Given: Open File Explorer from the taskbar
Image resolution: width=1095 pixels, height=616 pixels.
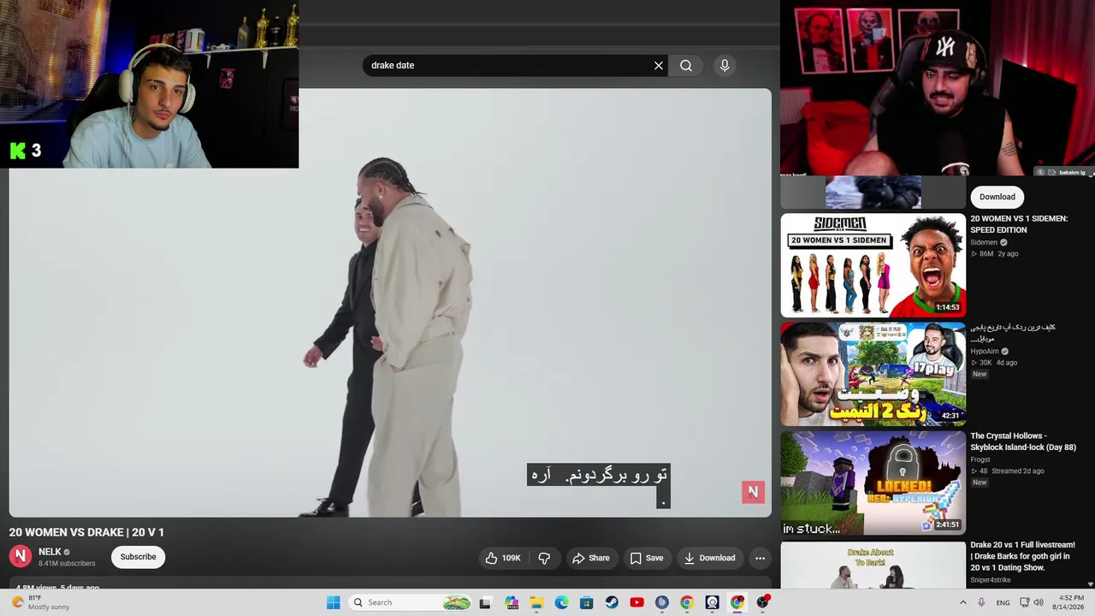Looking at the screenshot, I should [536, 602].
